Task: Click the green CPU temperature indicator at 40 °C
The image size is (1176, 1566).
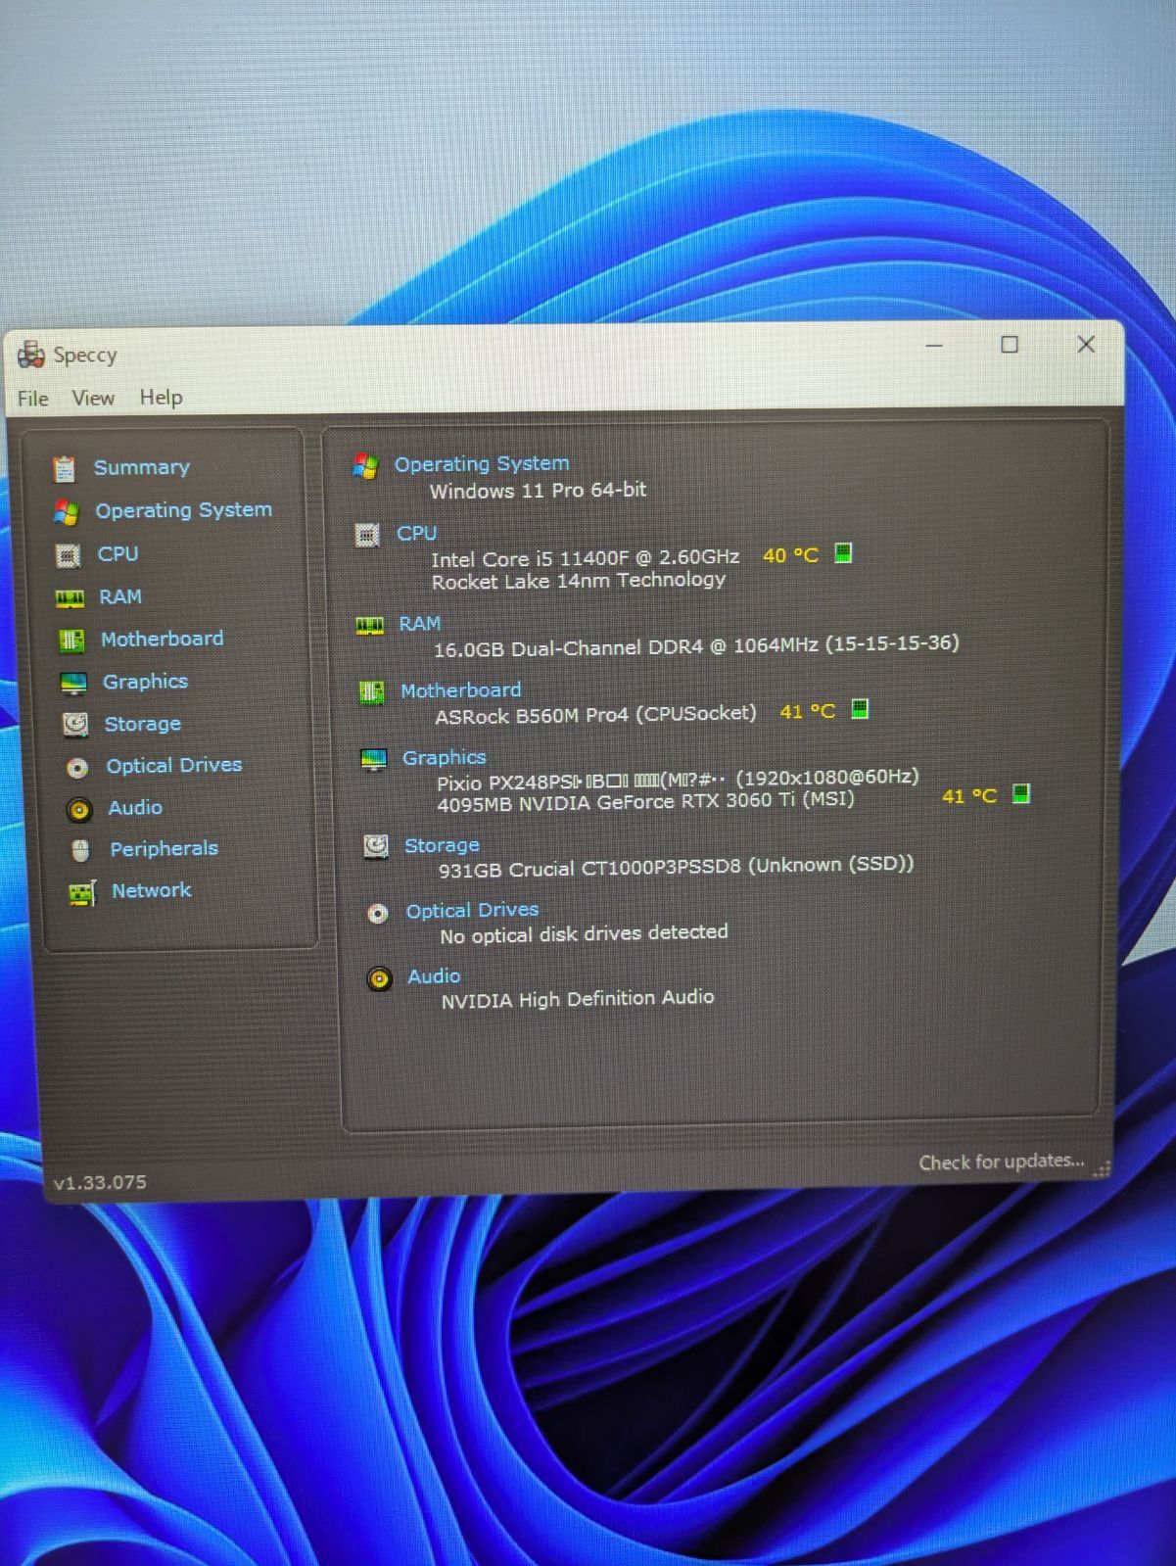Action: click(x=843, y=553)
